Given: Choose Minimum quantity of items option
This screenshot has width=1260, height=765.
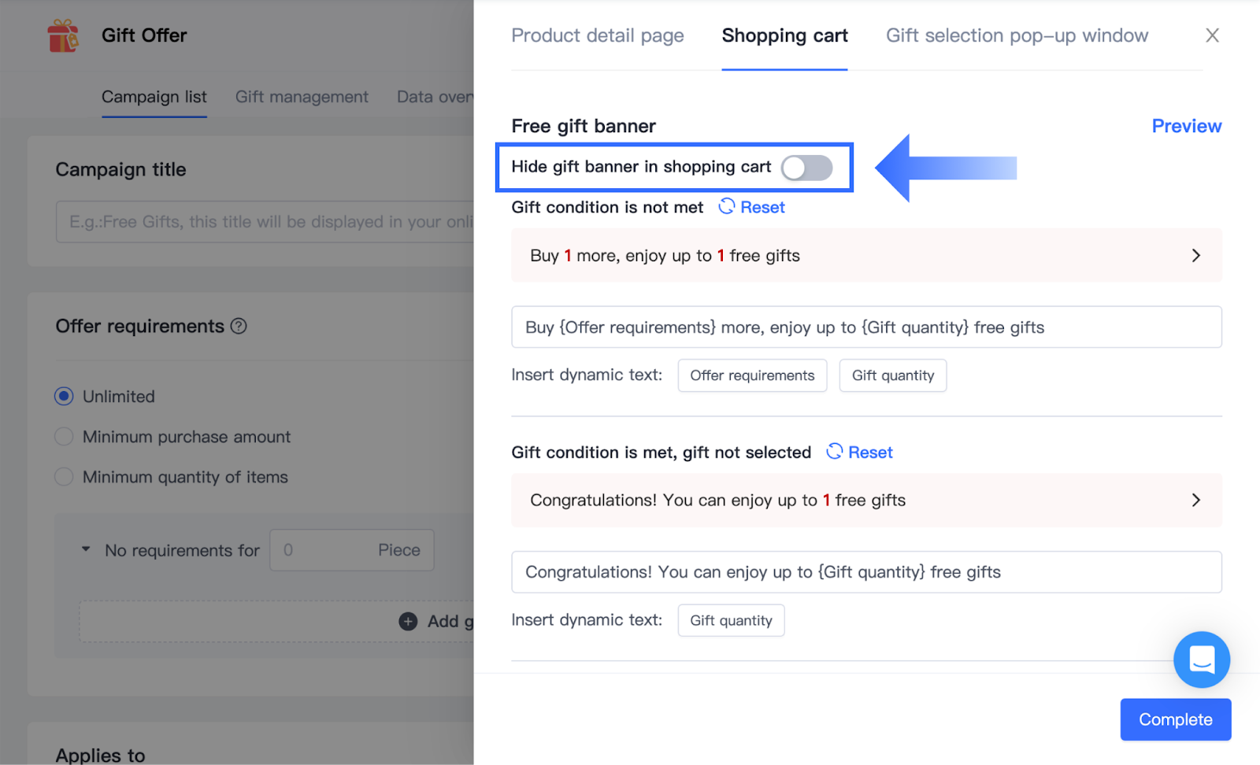Looking at the screenshot, I should pyautogui.click(x=64, y=477).
